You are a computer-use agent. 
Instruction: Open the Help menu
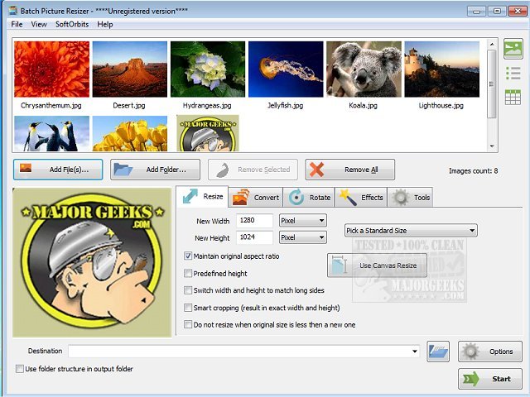pyautogui.click(x=105, y=24)
